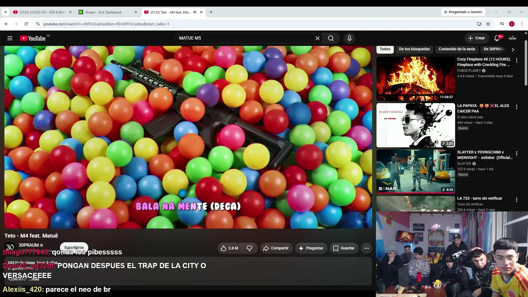Viewport: 528px width, 297px height.
Task: Close the Stream - Kick Dashboard tab
Action: point(136,12)
